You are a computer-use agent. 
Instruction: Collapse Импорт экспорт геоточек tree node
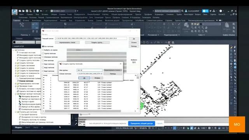coord(16,94)
